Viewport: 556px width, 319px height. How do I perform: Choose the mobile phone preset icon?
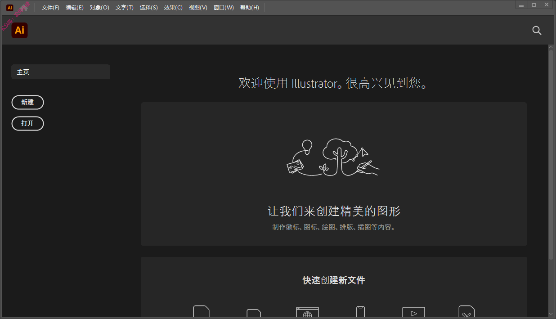(x=360, y=312)
